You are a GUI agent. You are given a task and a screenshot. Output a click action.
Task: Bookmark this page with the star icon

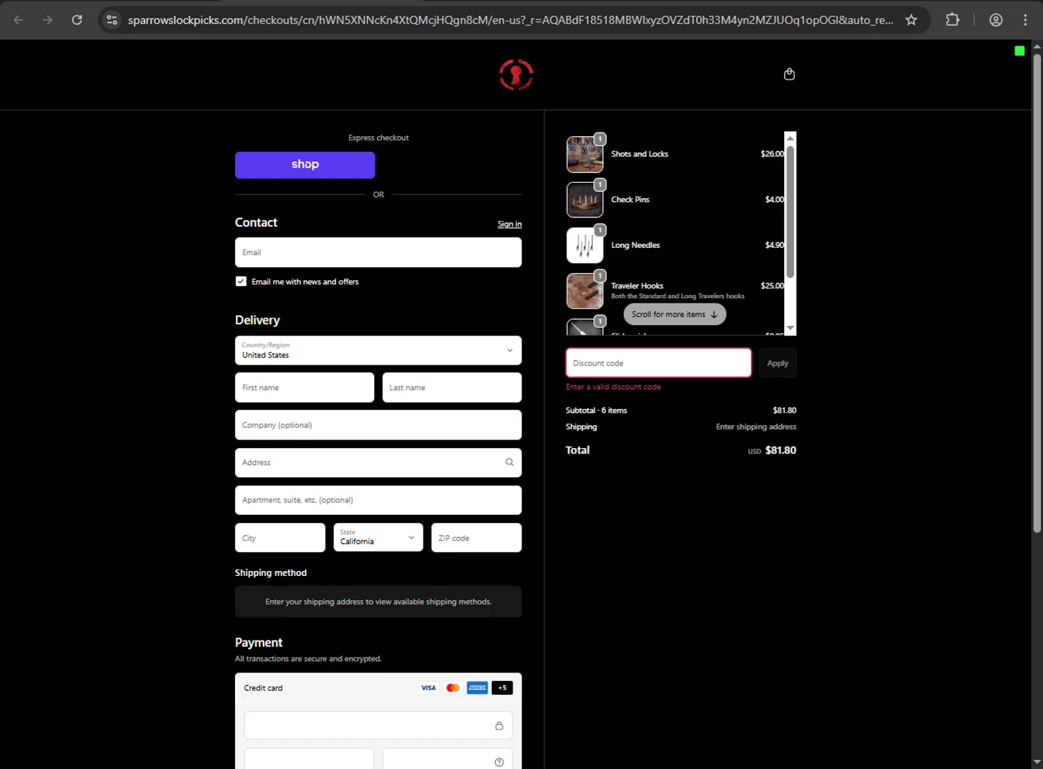(x=911, y=20)
